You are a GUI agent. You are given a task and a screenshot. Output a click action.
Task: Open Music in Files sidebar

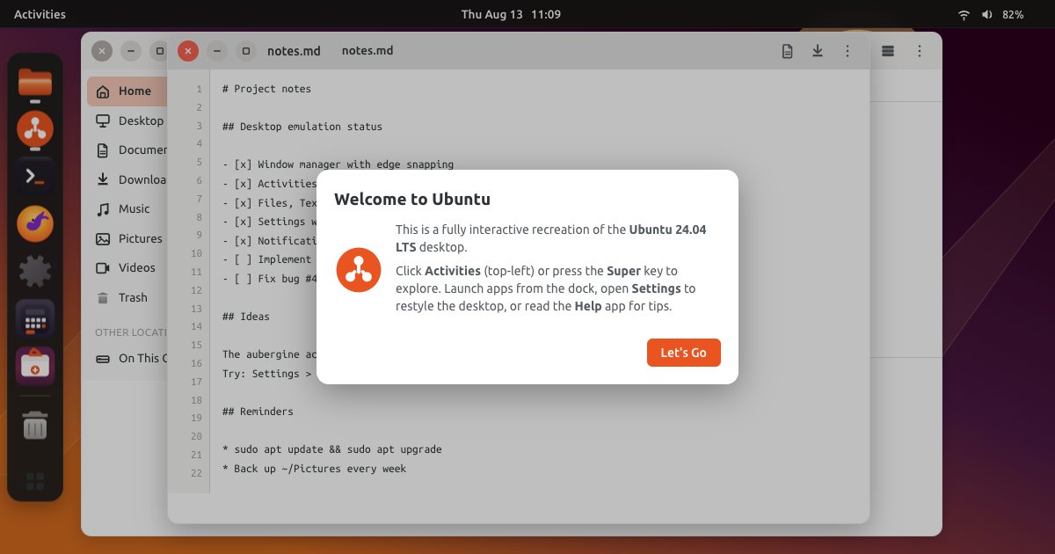tap(127, 209)
